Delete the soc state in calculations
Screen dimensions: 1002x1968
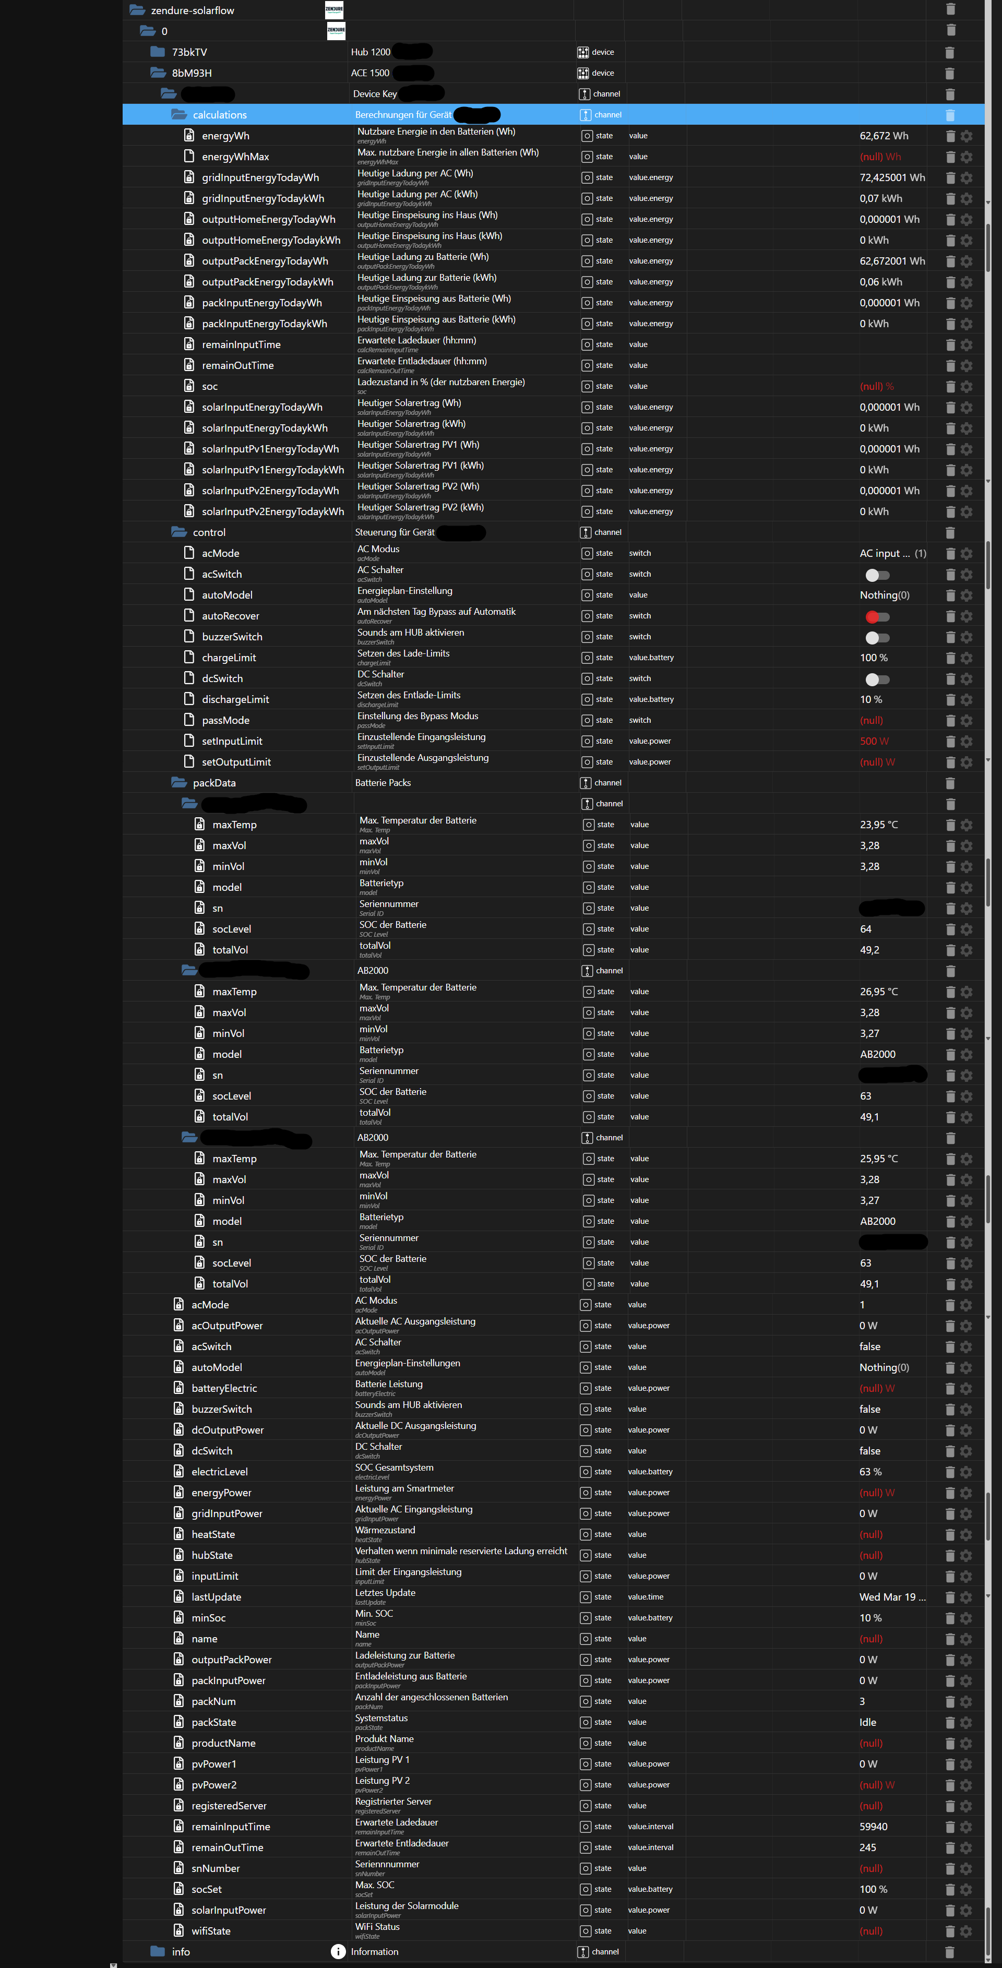pos(950,387)
